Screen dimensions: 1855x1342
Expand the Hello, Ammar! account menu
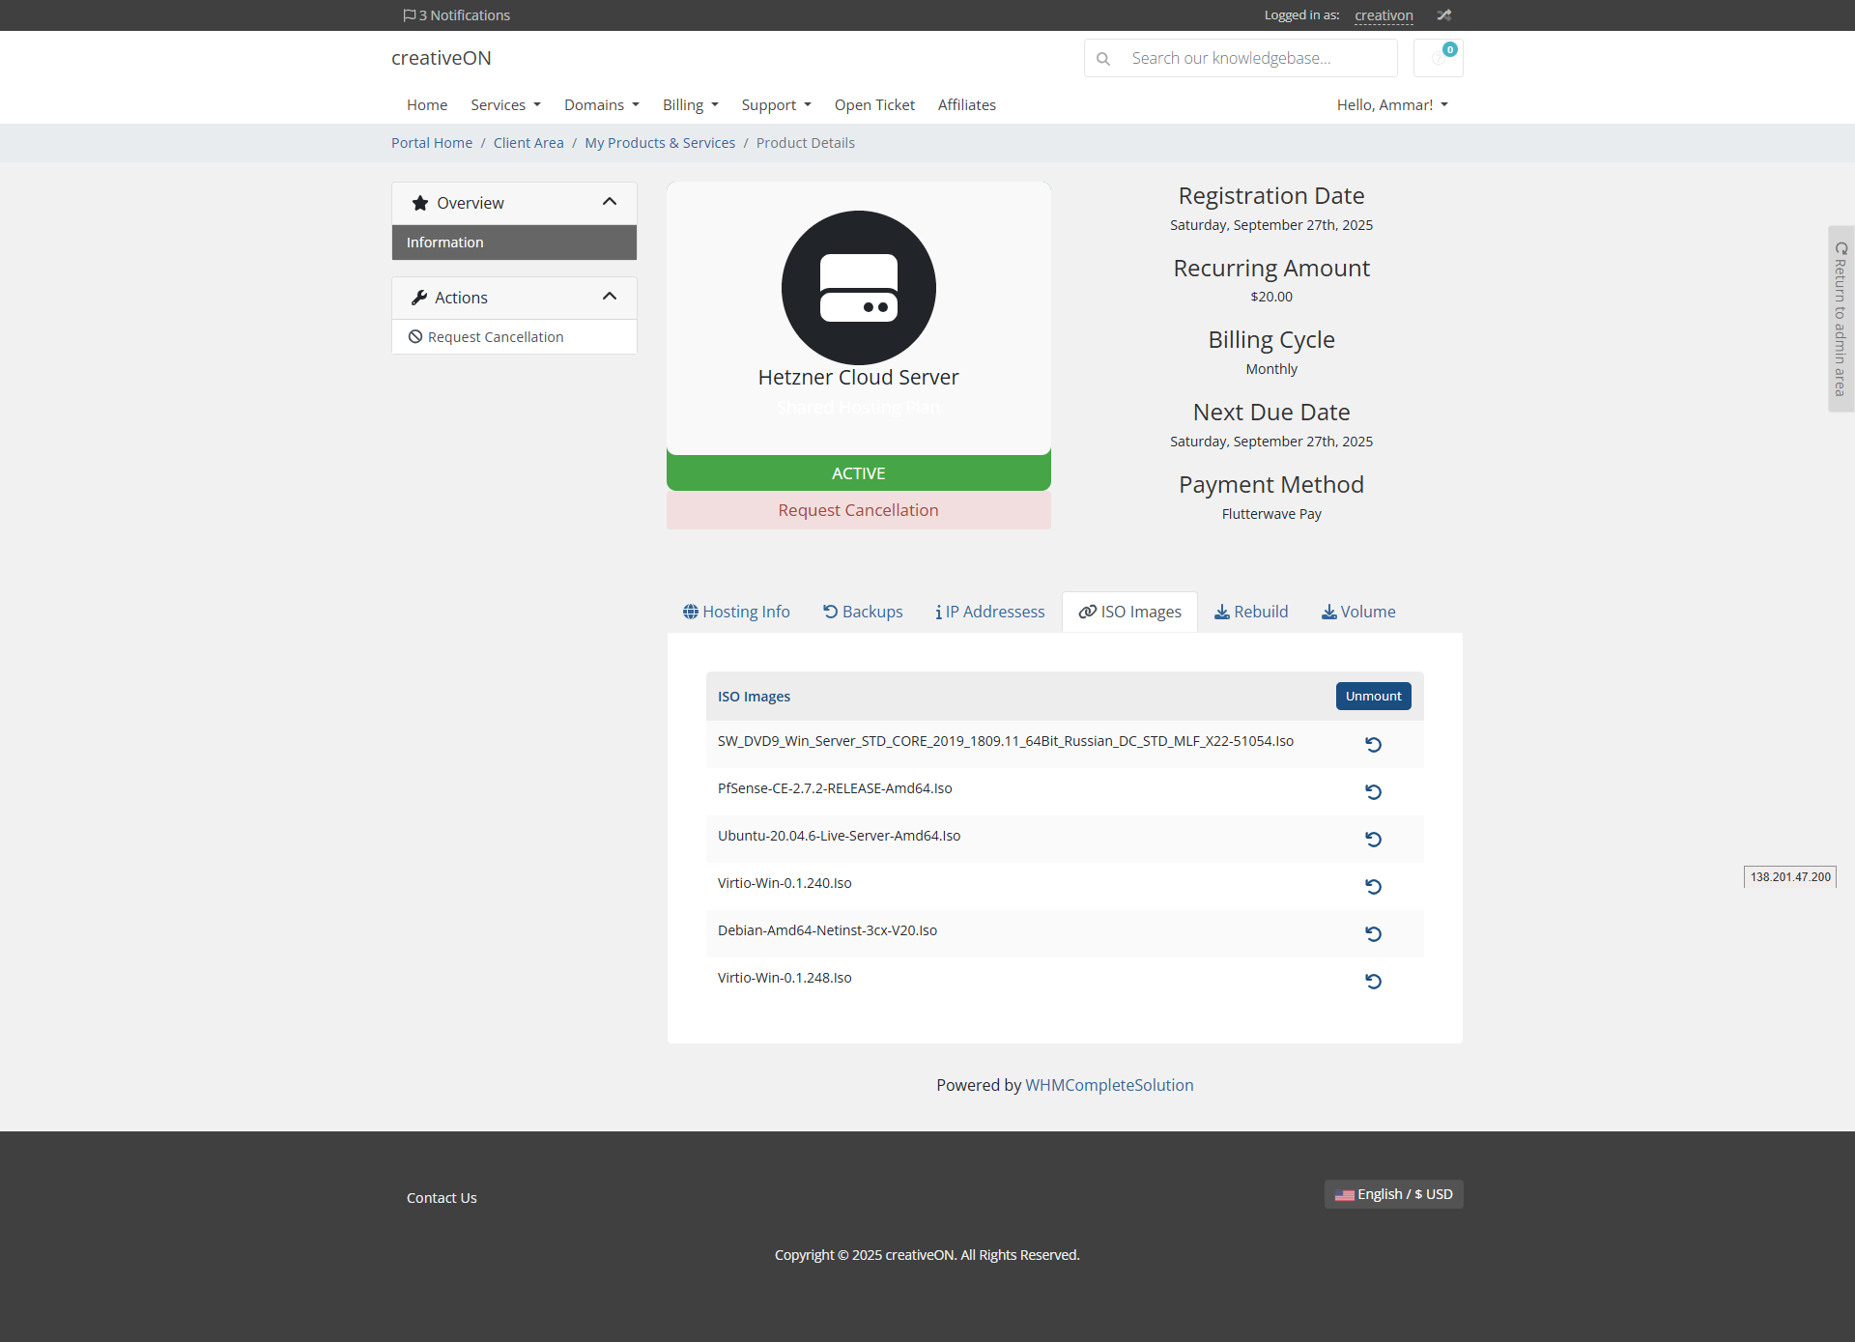(1391, 105)
